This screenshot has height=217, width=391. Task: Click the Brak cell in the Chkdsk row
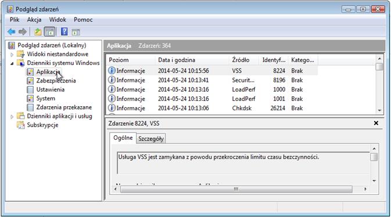coord(297,108)
